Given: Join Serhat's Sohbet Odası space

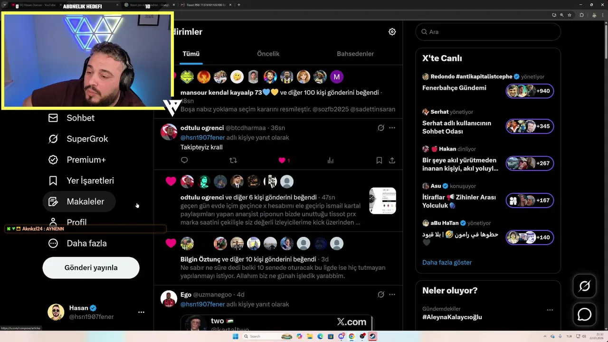Looking at the screenshot, I should (530, 126).
